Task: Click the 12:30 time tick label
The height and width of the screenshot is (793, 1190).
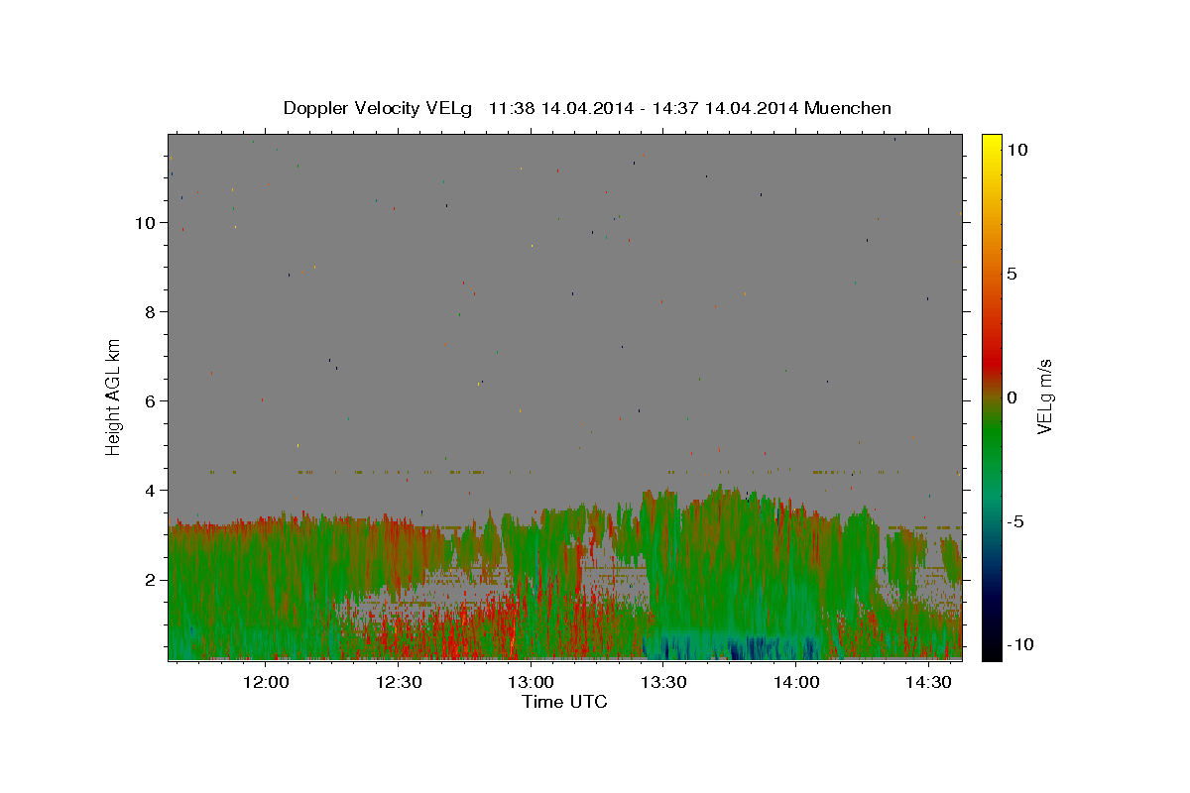Action: [399, 682]
